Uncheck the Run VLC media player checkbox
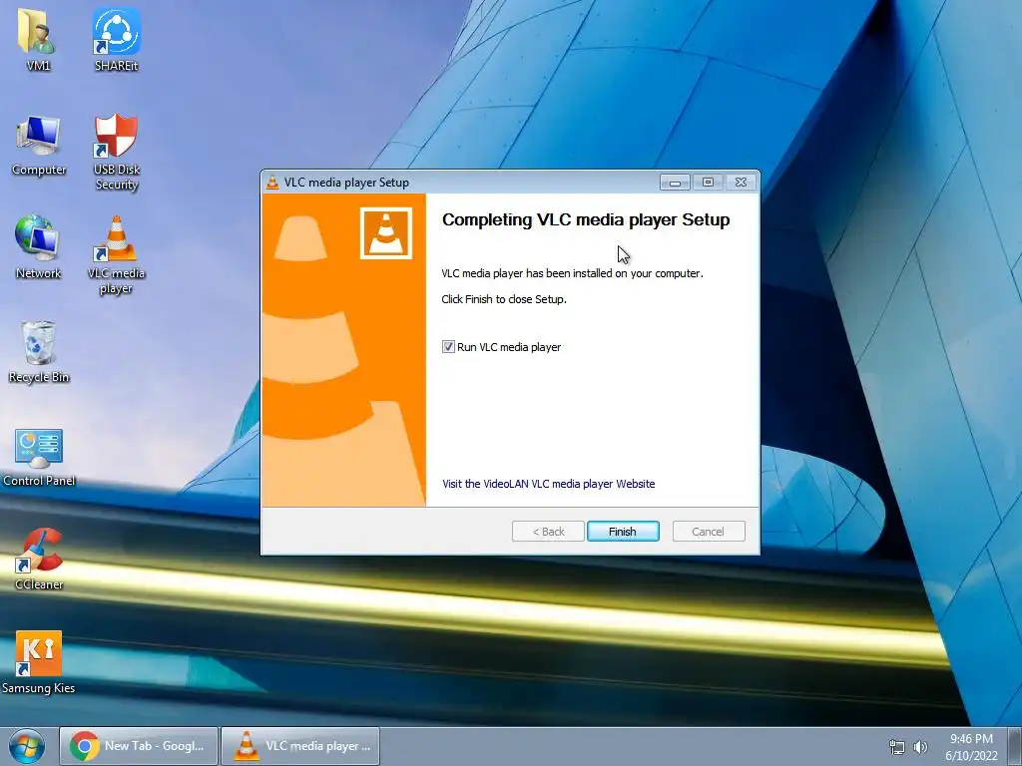Image resolution: width=1022 pixels, height=766 pixels. (448, 347)
